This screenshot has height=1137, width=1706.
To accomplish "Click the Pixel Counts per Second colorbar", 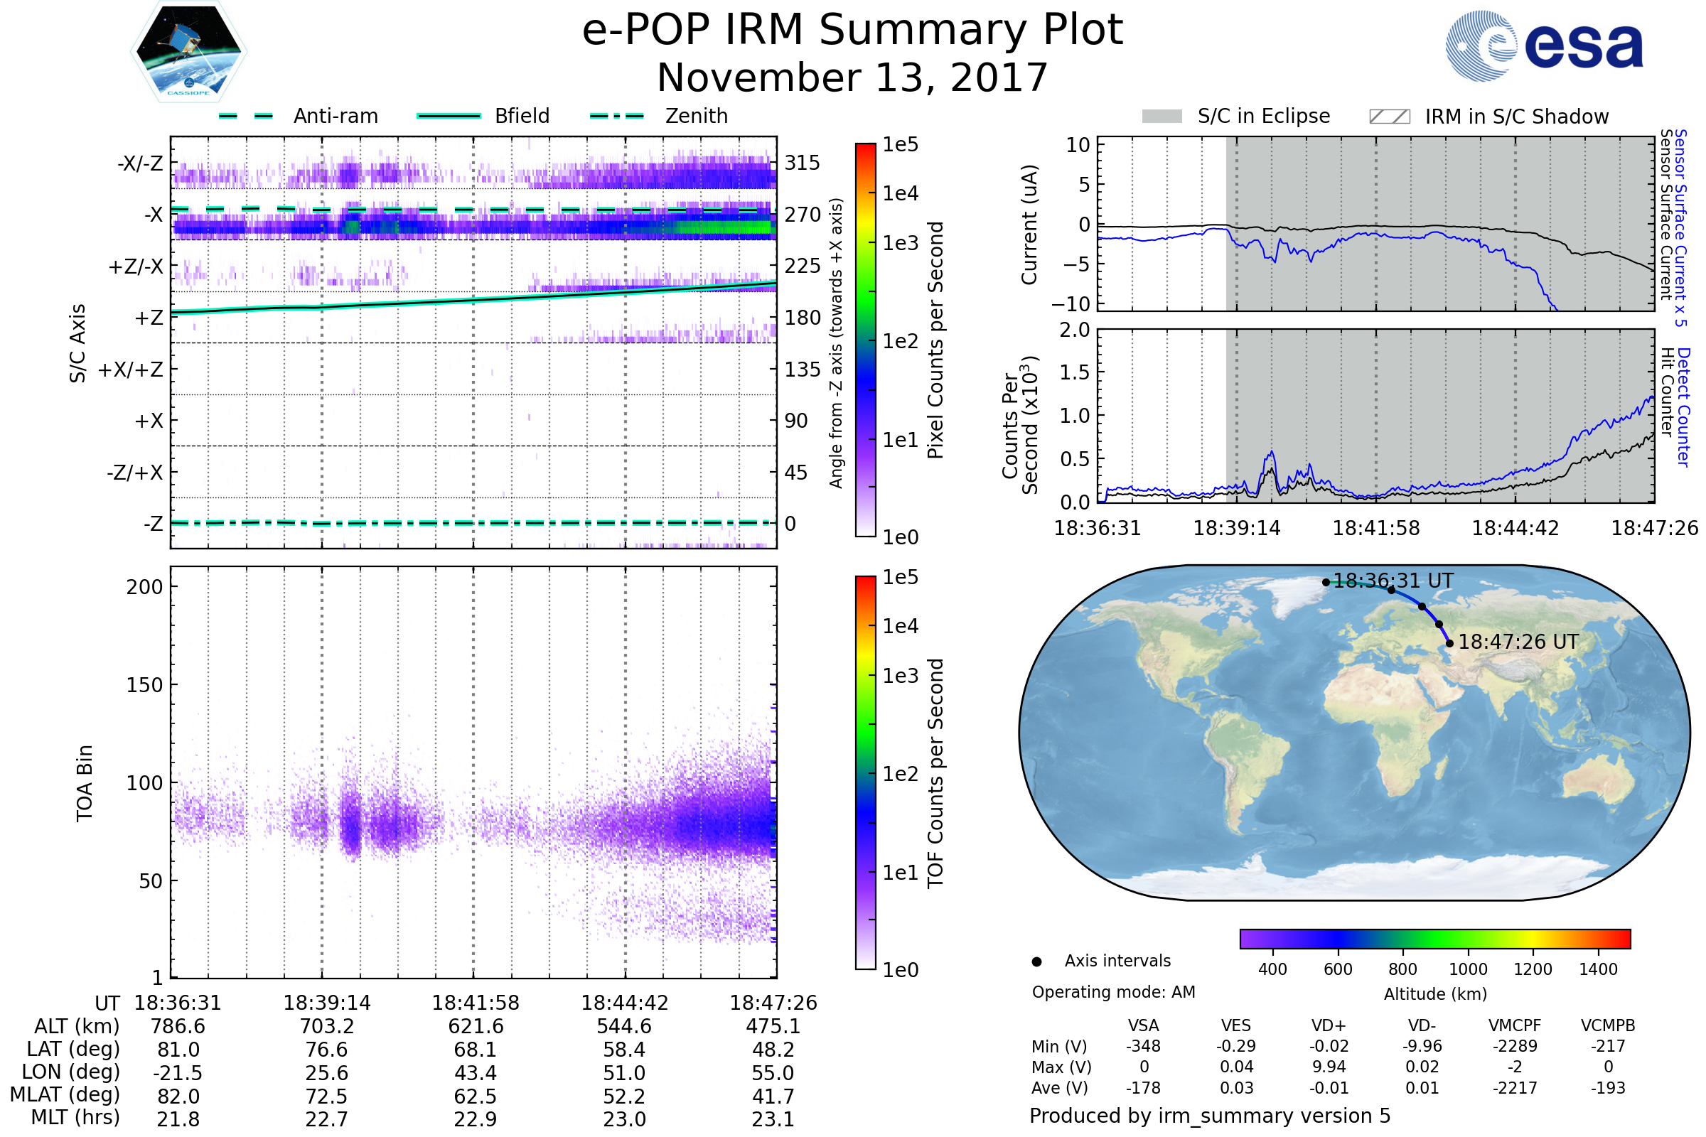I will coord(865,340).
